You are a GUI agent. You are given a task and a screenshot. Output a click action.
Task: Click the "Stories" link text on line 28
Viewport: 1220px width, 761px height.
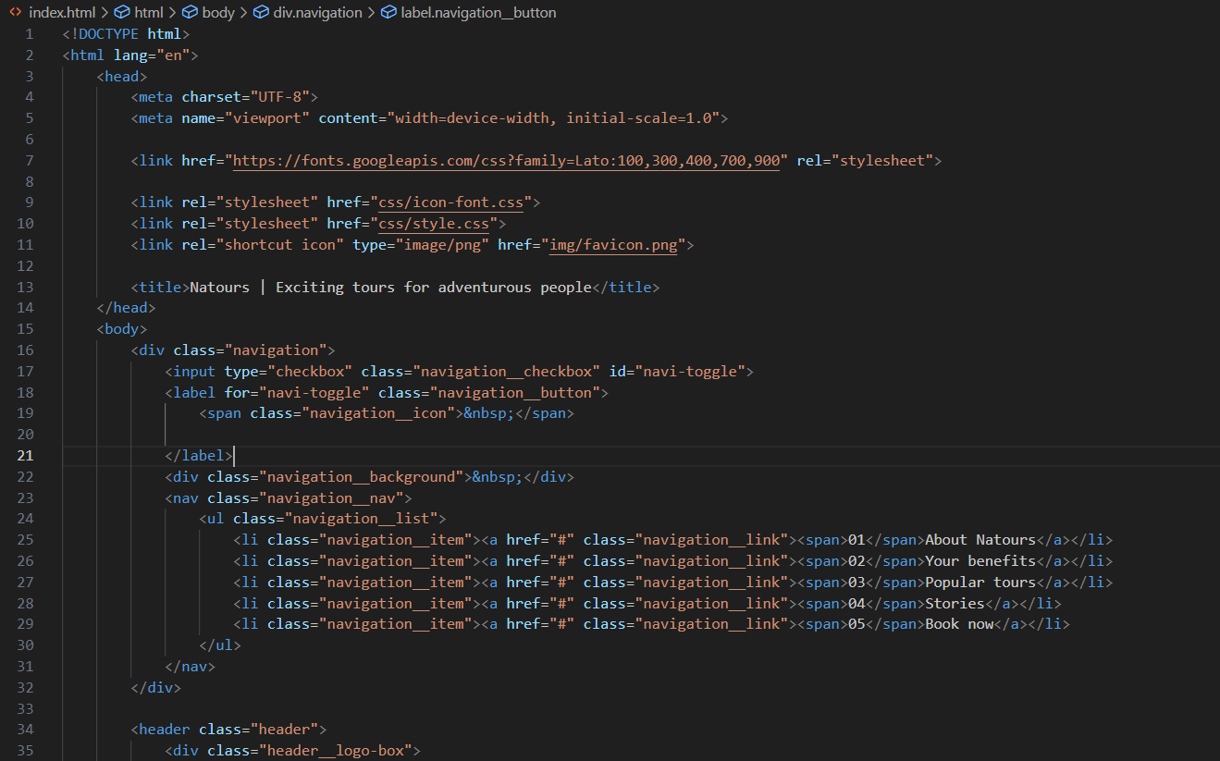(x=955, y=604)
